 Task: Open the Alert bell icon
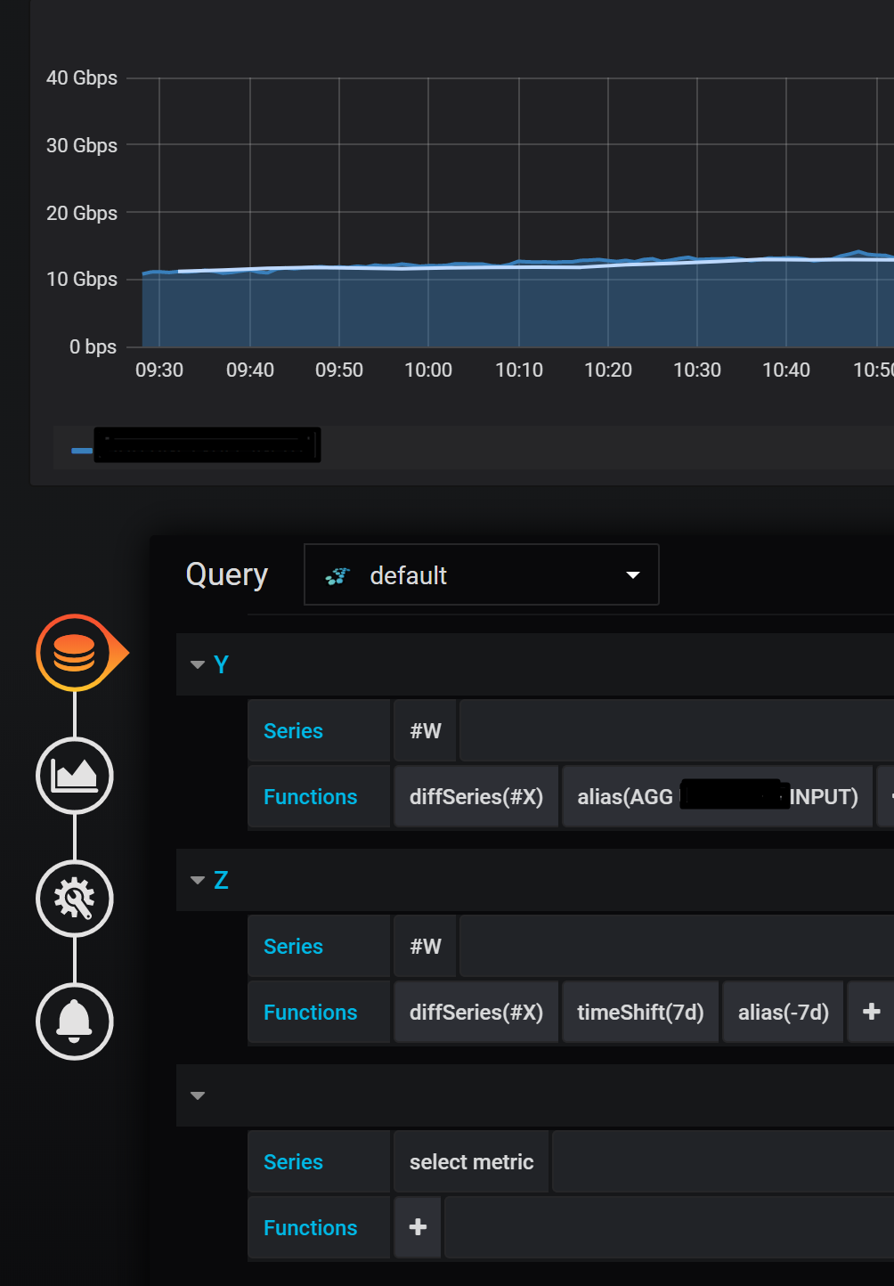[x=75, y=1021]
